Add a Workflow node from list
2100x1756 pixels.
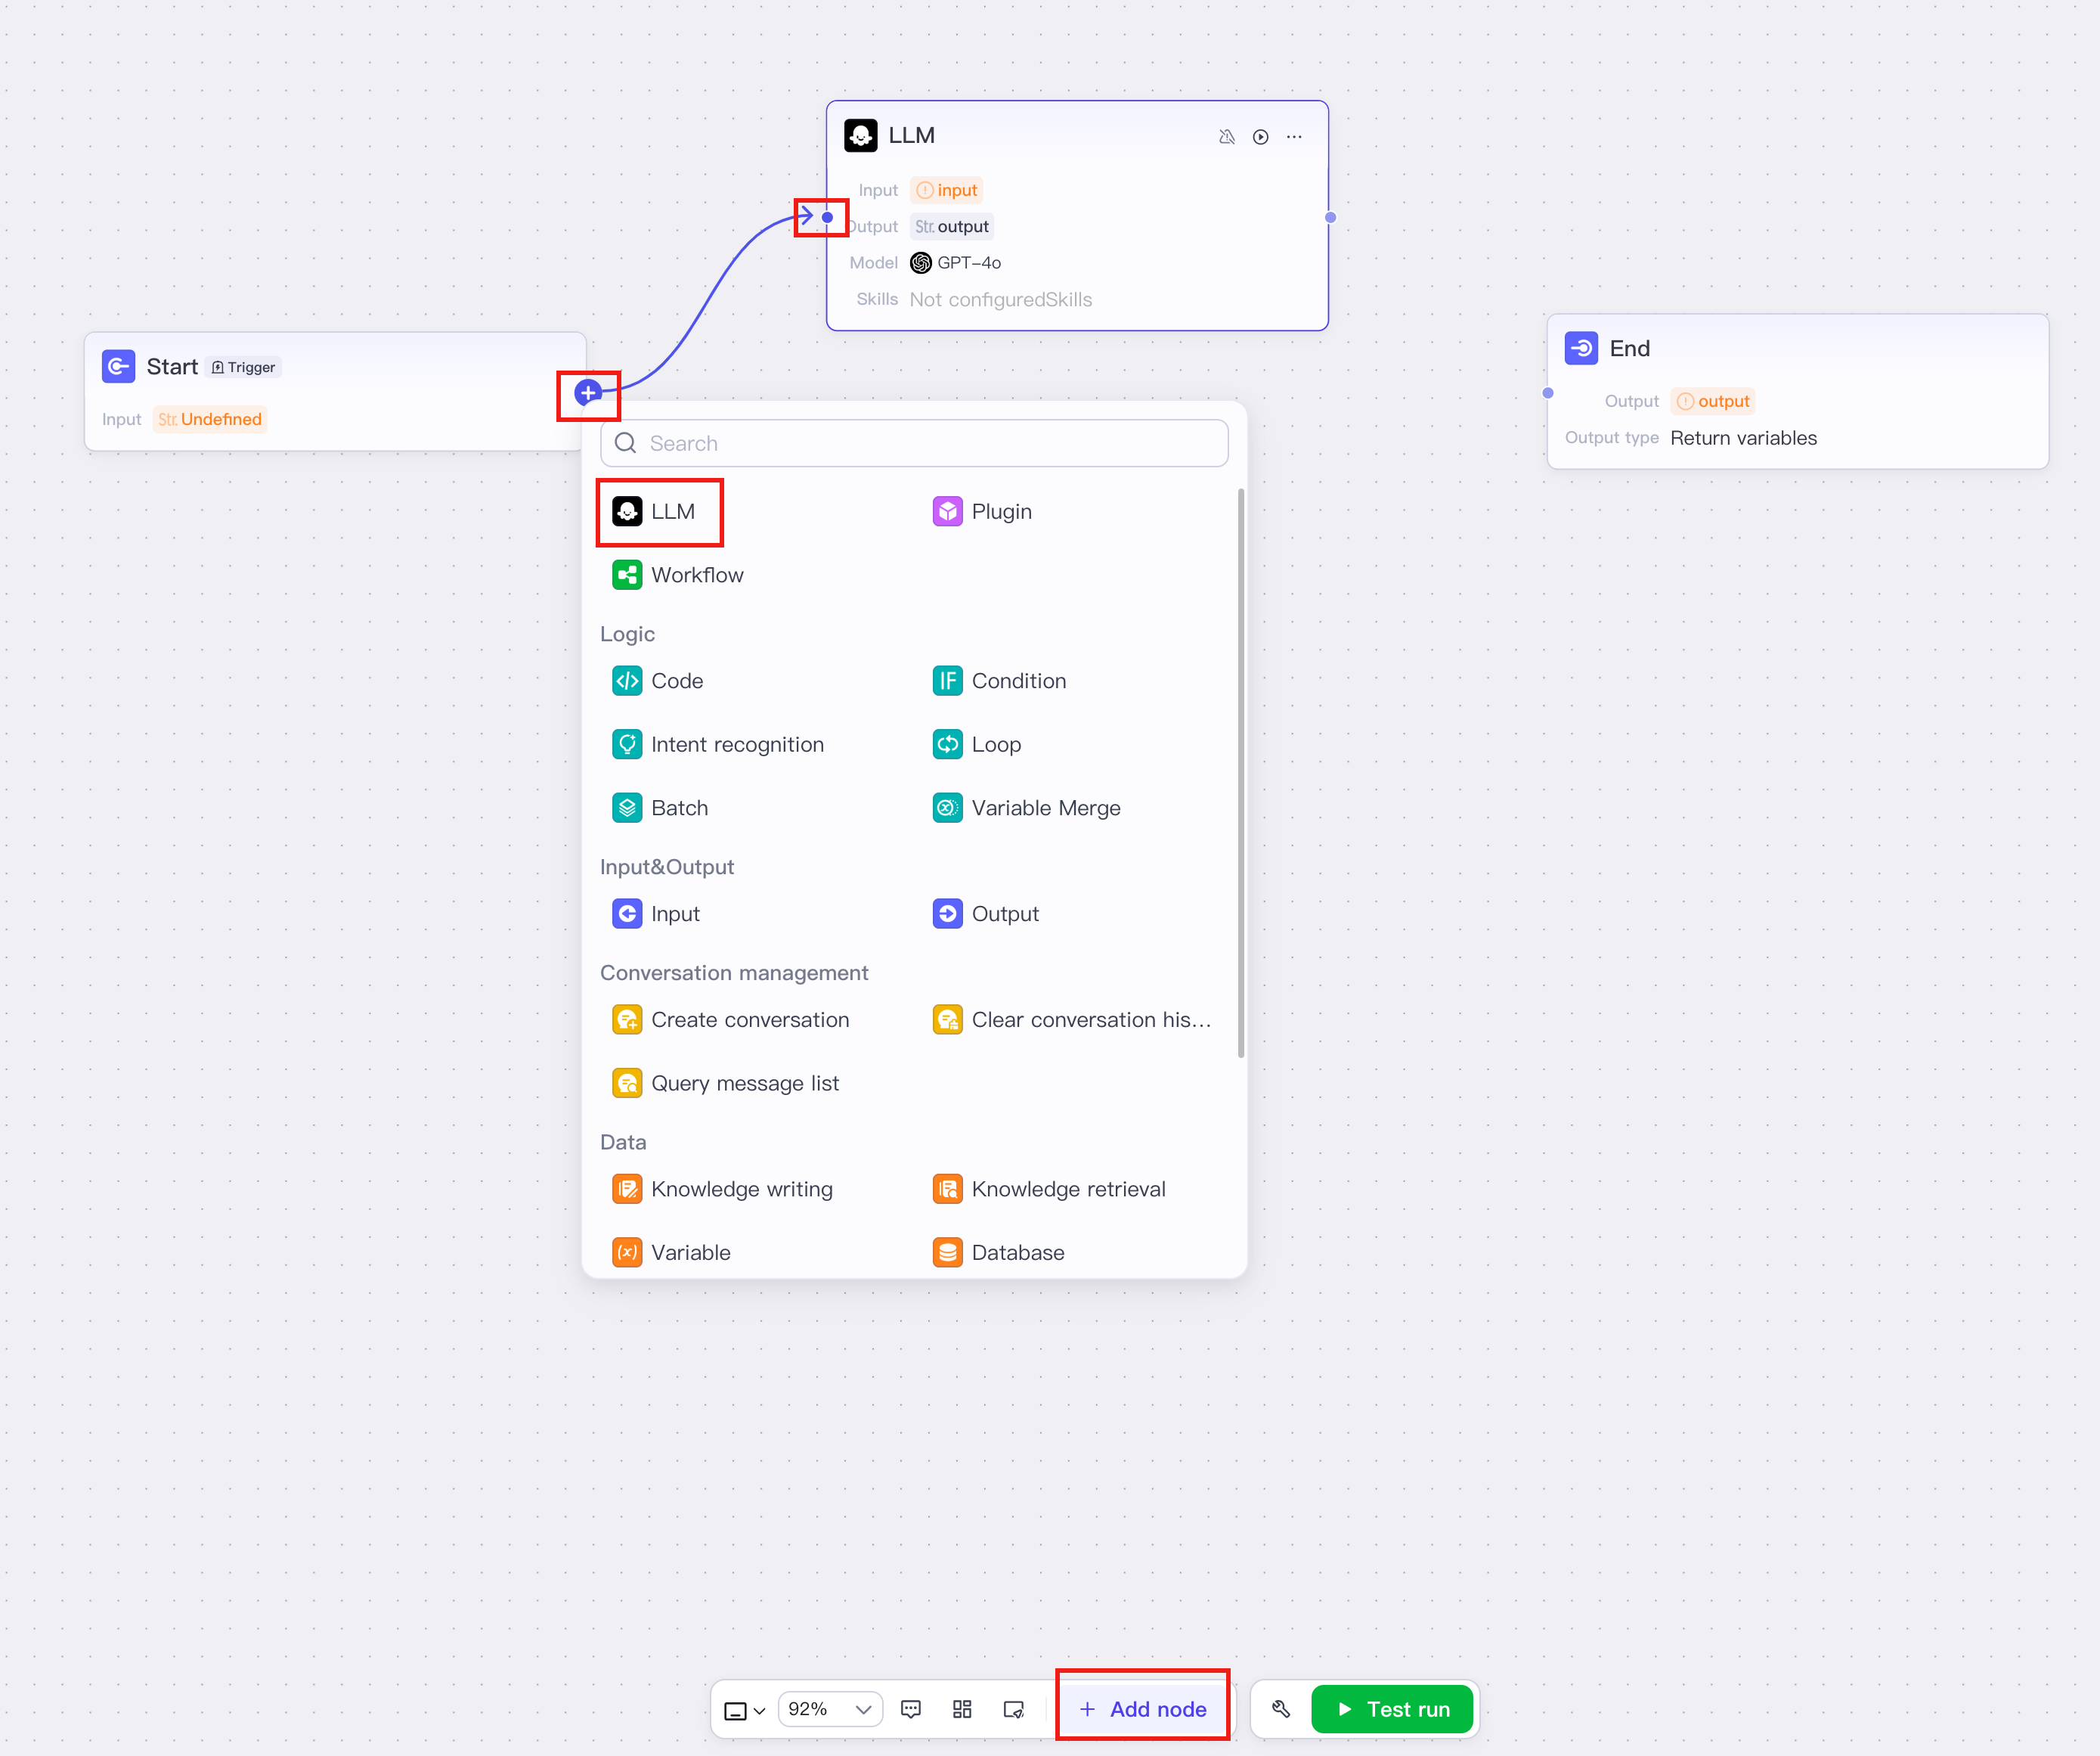pyautogui.click(x=678, y=576)
